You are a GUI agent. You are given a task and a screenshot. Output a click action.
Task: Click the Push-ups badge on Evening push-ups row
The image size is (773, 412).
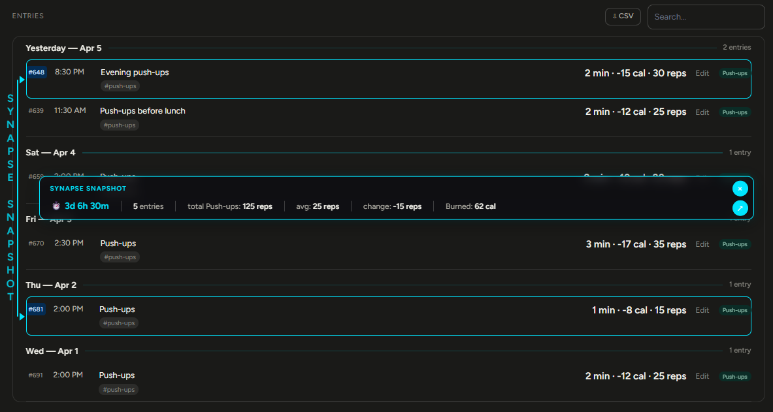(x=734, y=73)
